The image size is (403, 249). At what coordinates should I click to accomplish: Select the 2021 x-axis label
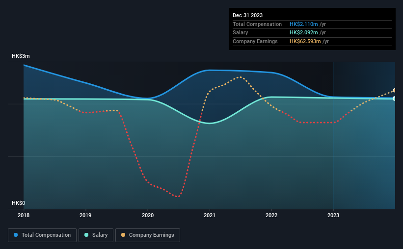(x=210, y=215)
